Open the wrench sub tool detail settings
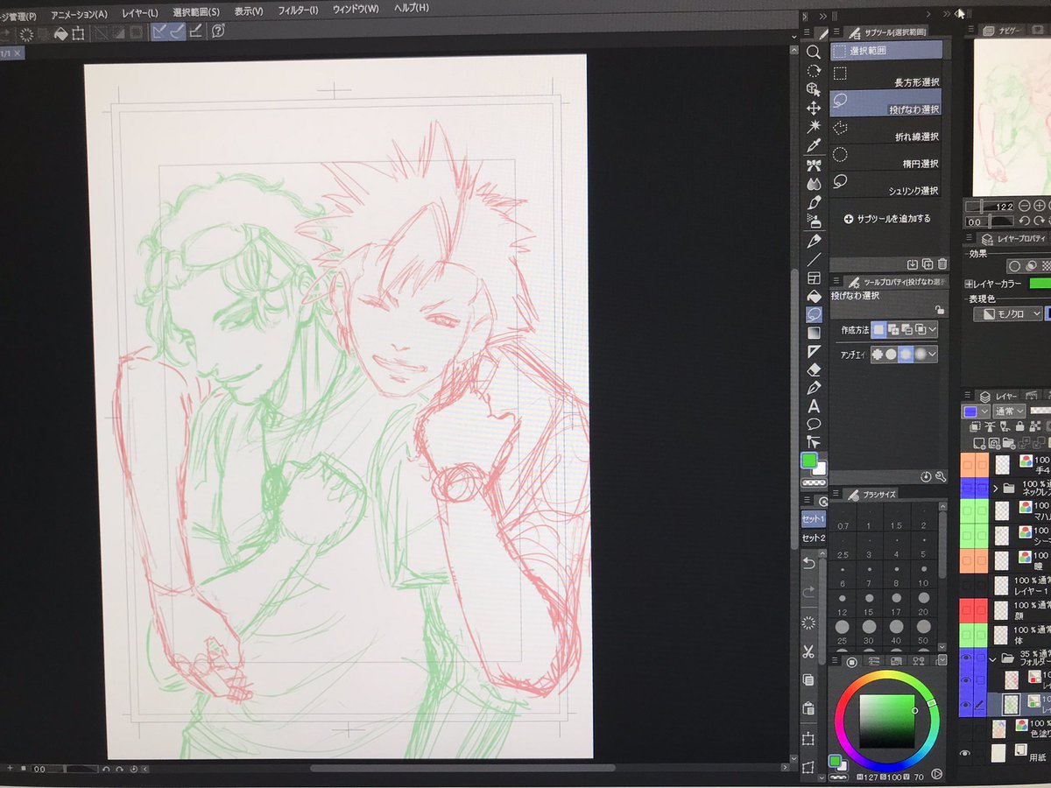Viewport: 1051px width, 788px height. 941,476
